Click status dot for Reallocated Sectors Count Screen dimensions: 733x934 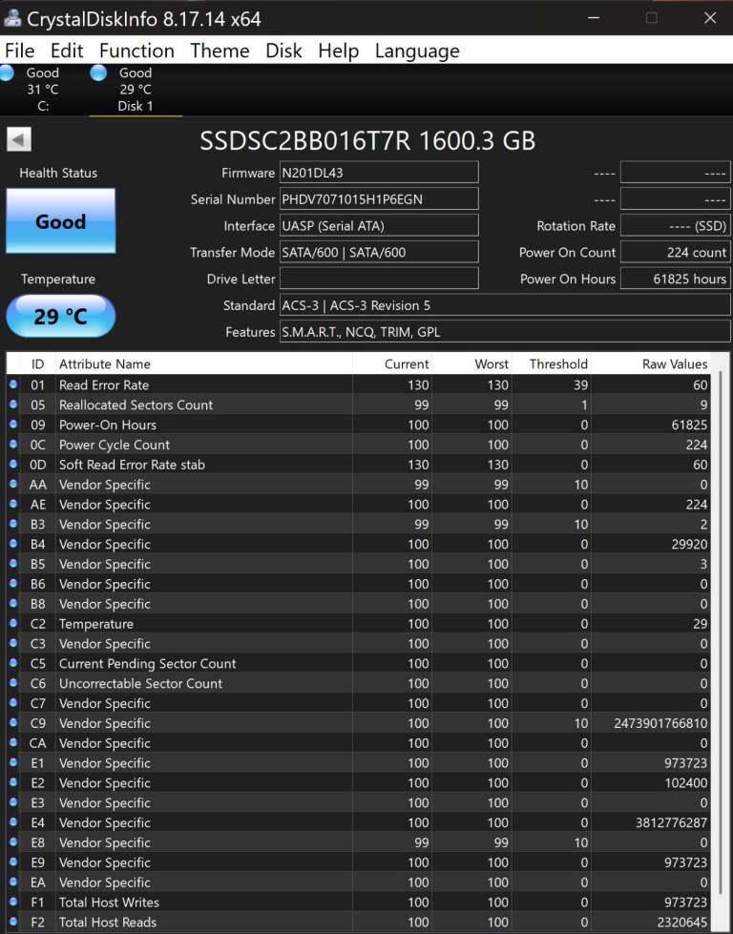pyautogui.click(x=13, y=405)
